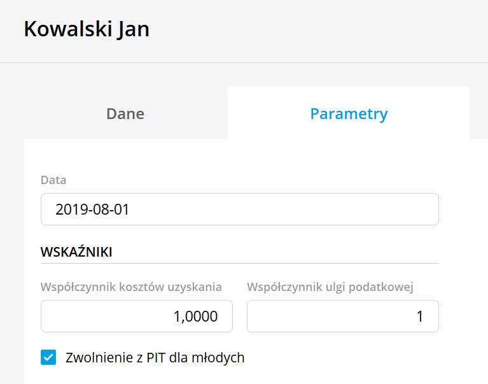Click the Współczynnik ulgi podatkowej input field
Image resolution: width=488 pixels, height=384 pixels.
click(342, 316)
